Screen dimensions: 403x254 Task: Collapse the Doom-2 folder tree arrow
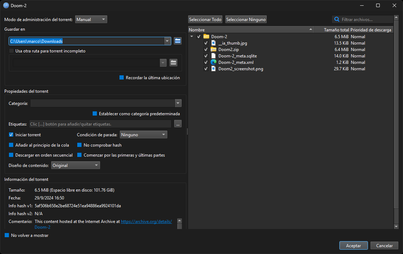192,37
